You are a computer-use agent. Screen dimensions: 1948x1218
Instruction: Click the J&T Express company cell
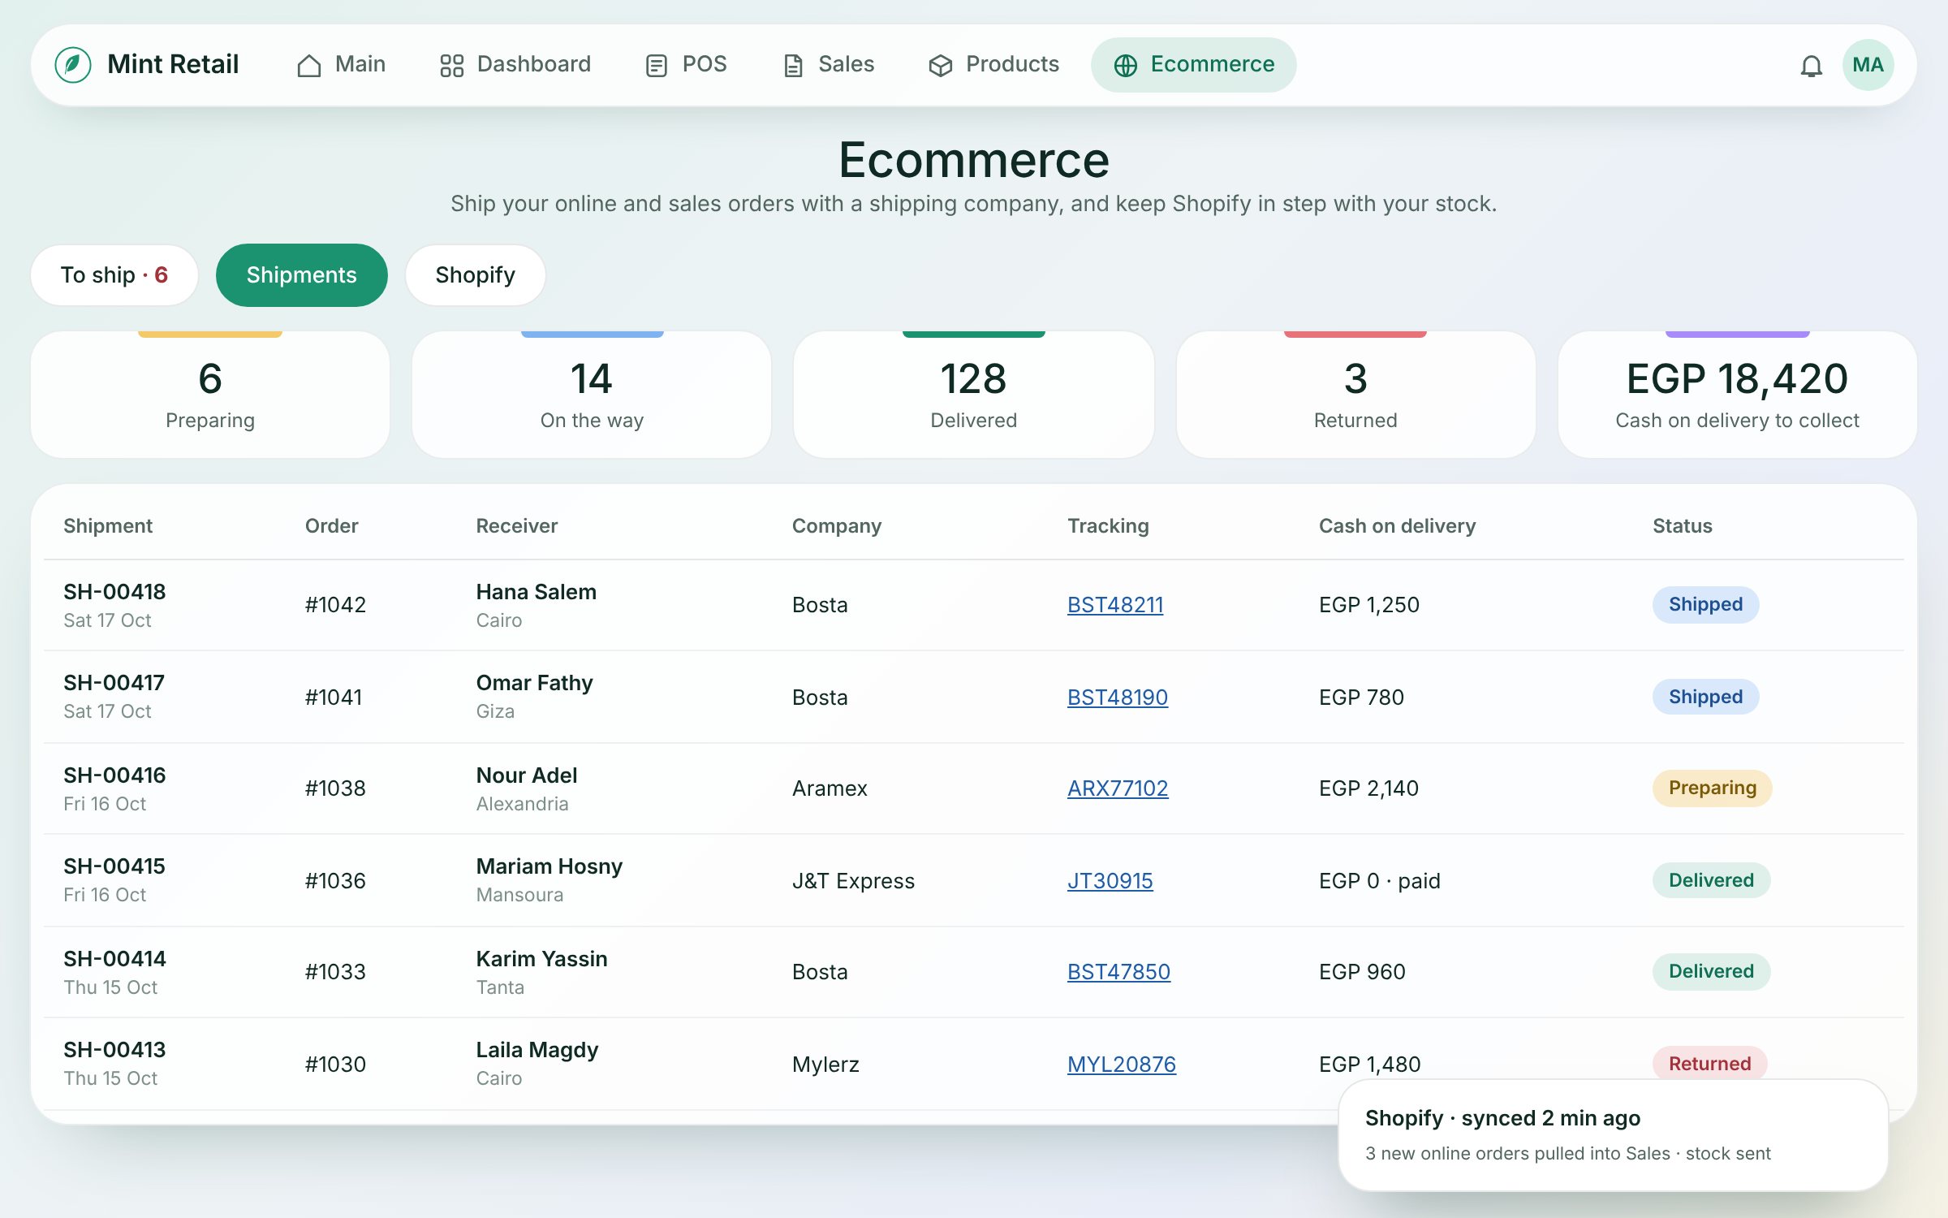[x=853, y=881]
